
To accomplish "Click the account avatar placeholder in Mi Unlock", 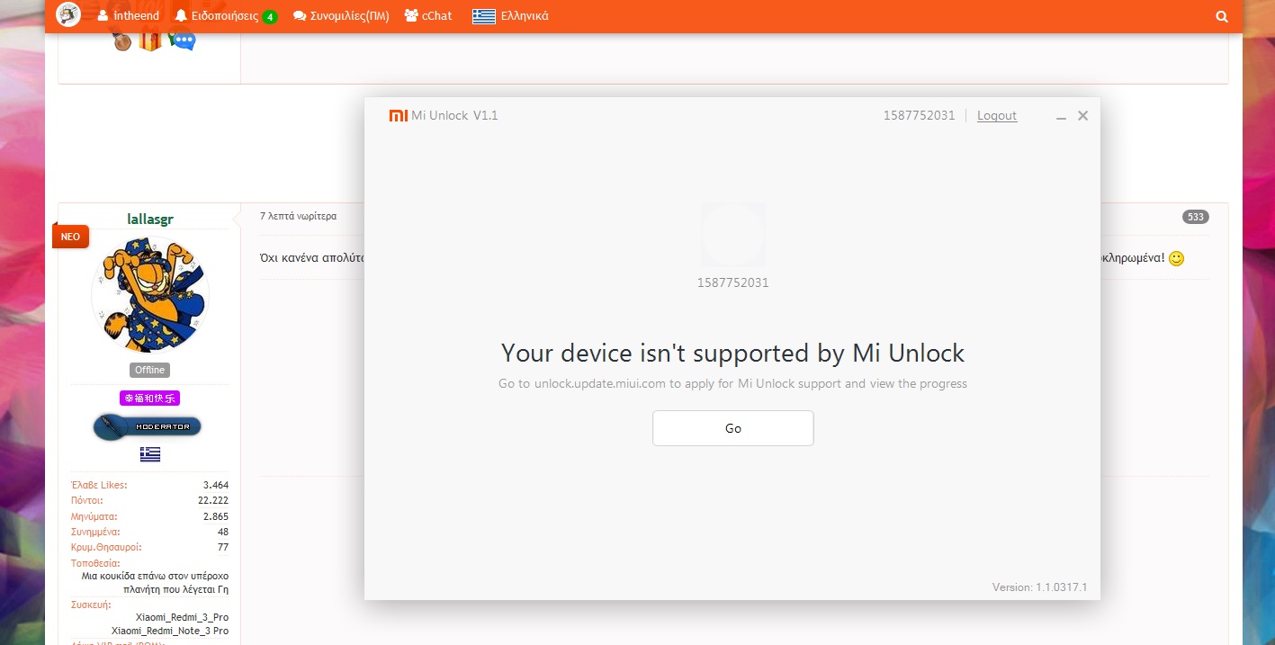I will pyautogui.click(x=733, y=235).
